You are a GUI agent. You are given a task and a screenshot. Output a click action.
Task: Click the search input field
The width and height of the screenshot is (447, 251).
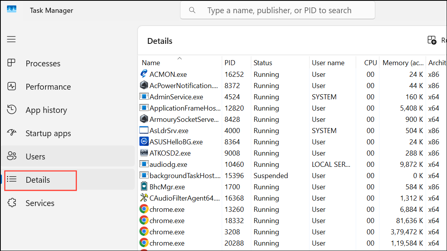pyautogui.click(x=277, y=10)
